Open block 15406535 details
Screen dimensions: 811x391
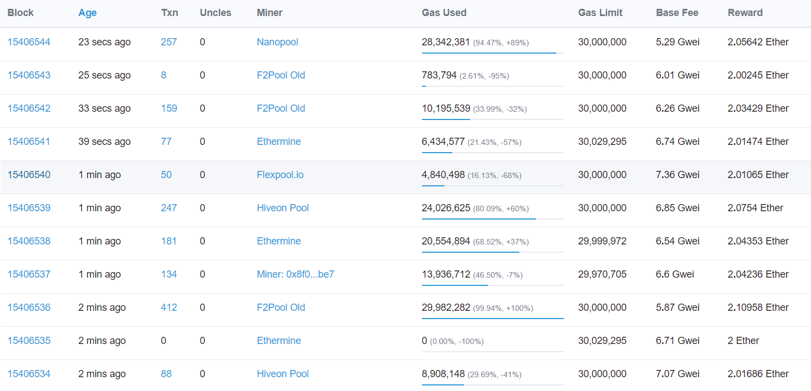pos(29,341)
